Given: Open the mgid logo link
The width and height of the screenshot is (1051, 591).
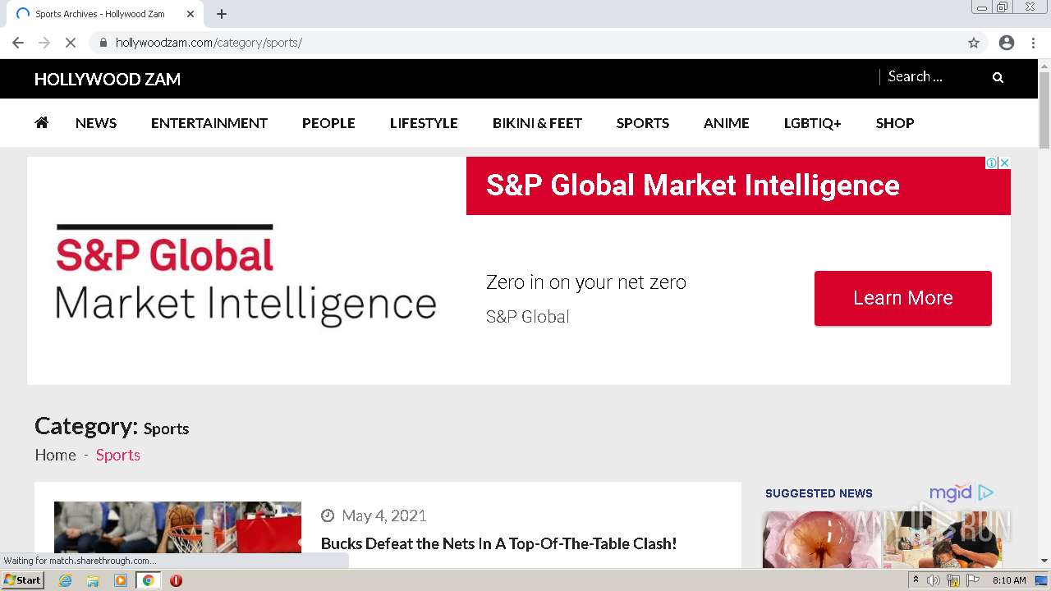Looking at the screenshot, I should 962,492.
